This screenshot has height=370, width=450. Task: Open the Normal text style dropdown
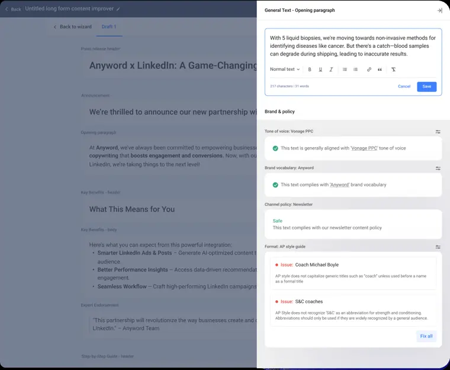coord(285,69)
